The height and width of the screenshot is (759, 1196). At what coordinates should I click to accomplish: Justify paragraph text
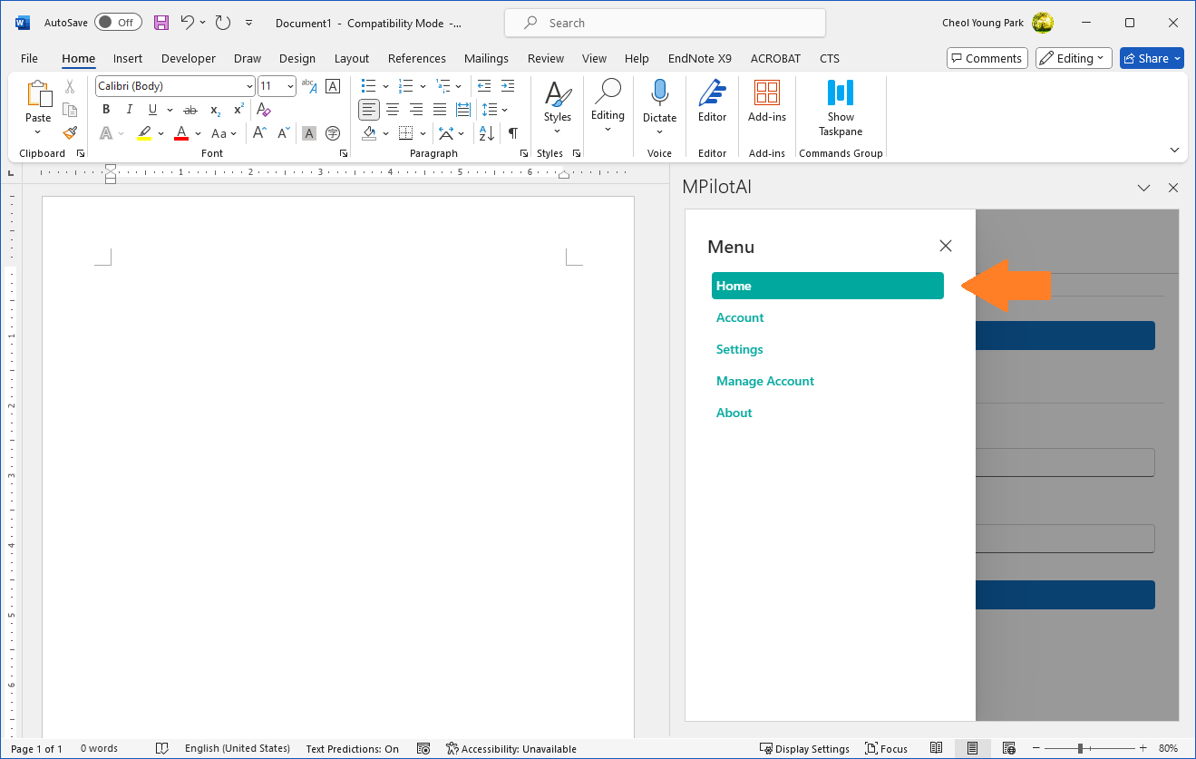pos(440,110)
